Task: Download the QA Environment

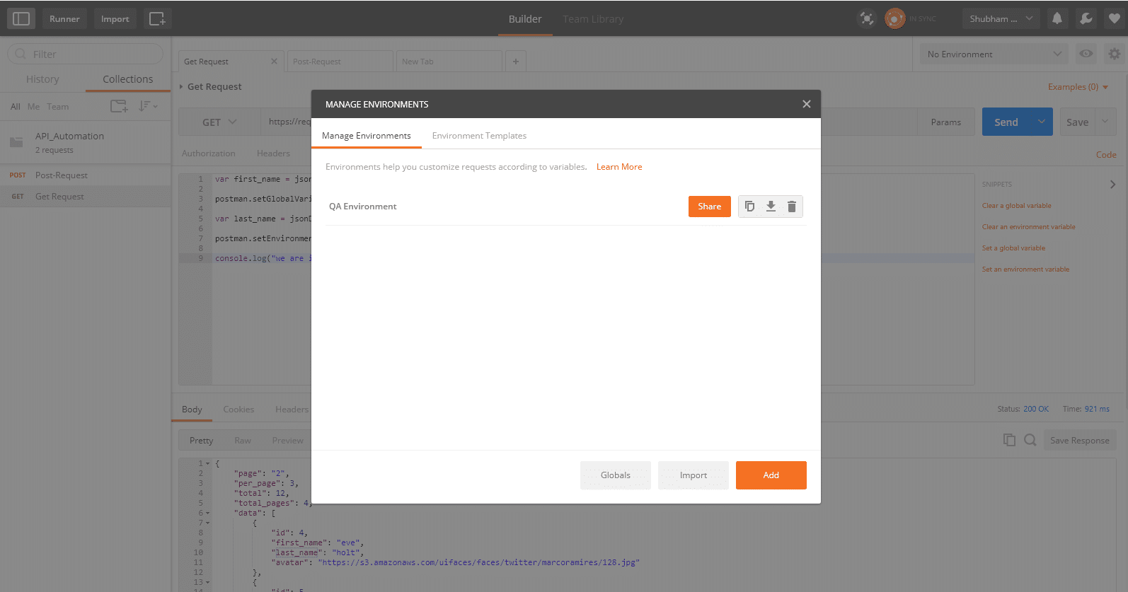Action: [x=771, y=207]
